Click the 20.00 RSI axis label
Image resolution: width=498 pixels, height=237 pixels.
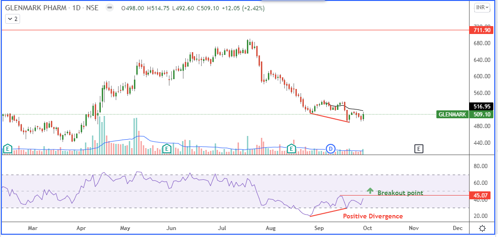pyautogui.click(x=480, y=216)
